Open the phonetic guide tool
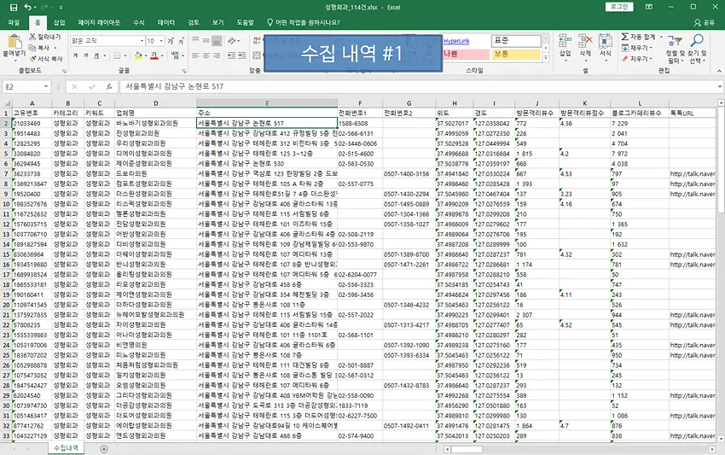Screen dimensions: 725x455 175,55
